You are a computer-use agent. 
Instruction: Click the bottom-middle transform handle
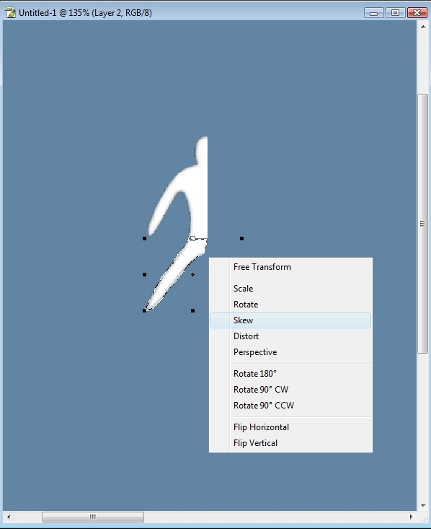pyautogui.click(x=192, y=311)
